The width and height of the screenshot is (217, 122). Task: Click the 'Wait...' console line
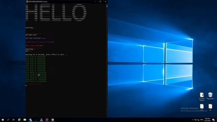[28, 51]
